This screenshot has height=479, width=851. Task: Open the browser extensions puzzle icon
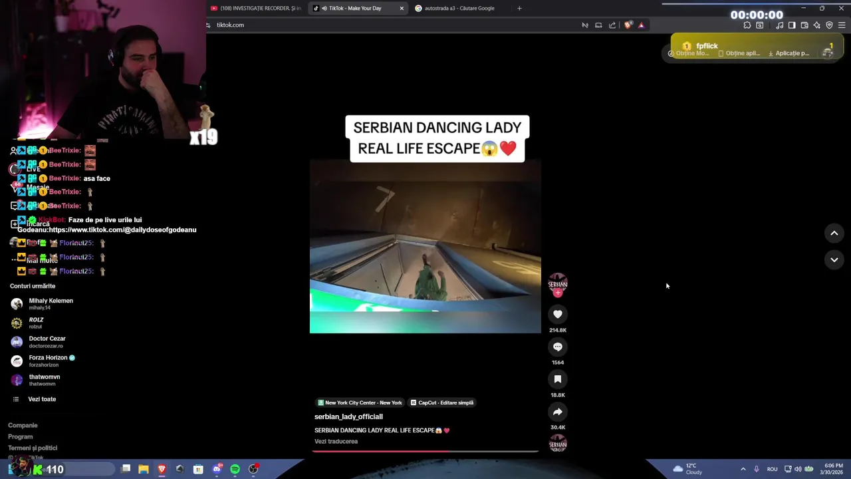click(747, 25)
